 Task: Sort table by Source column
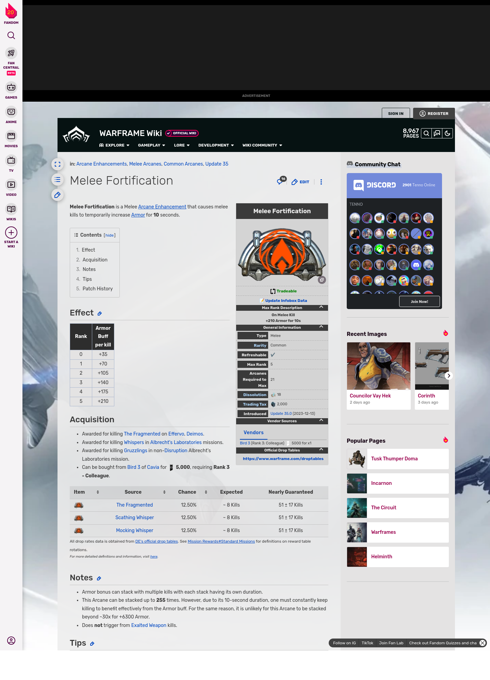pos(164,492)
